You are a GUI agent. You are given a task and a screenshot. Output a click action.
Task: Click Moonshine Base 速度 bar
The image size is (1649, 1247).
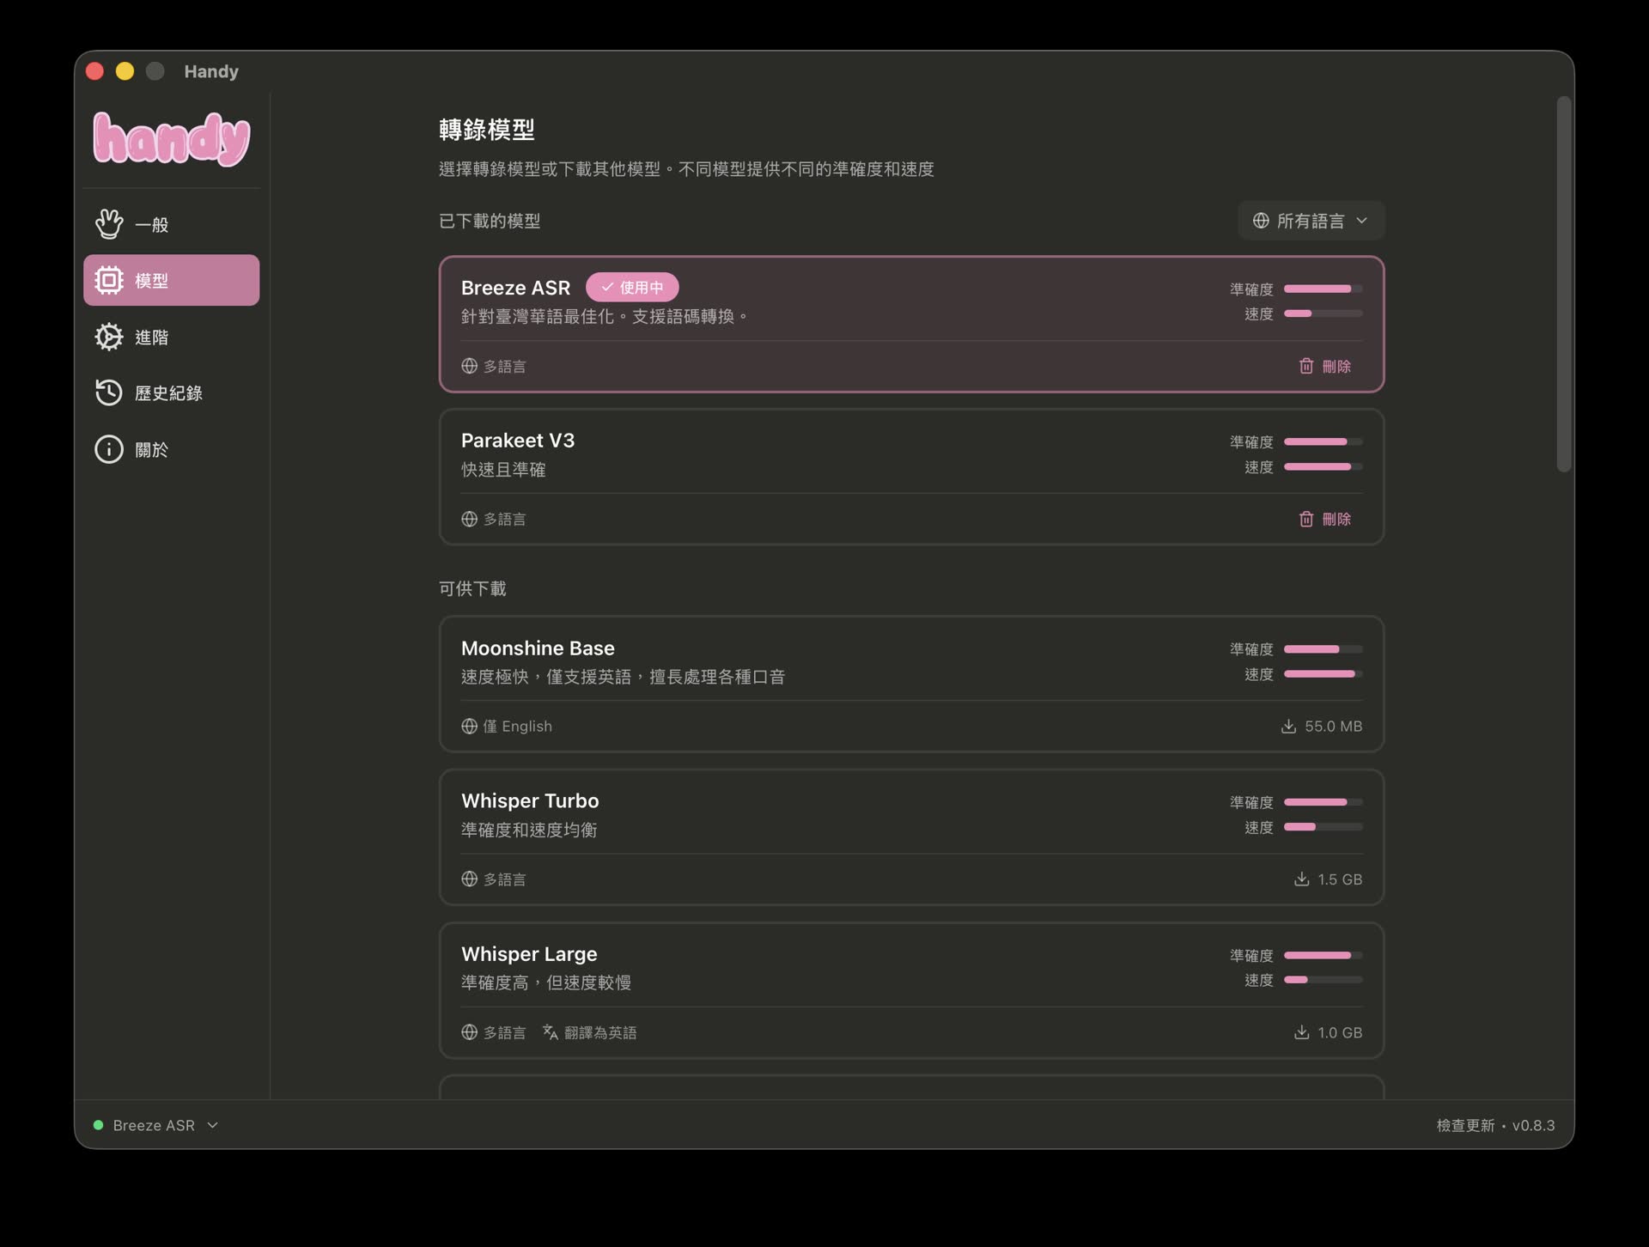[1323, 674]
